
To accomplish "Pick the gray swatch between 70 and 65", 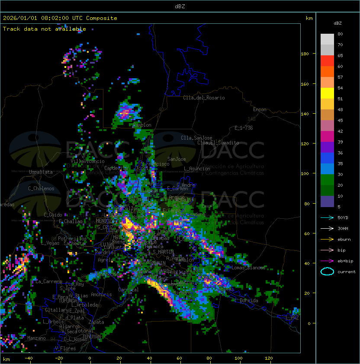I will (x=327, y=50).
